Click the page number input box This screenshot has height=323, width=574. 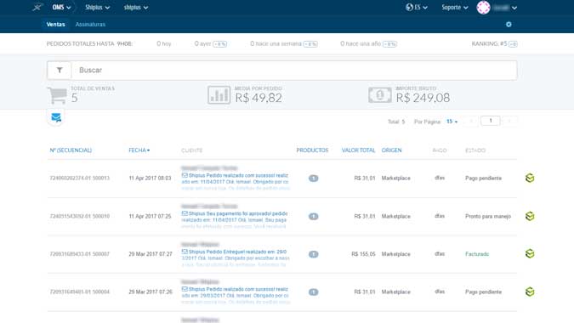click(490, 121)
